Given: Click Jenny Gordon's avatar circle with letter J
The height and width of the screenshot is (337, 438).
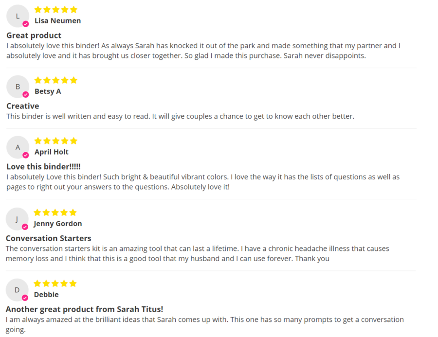Looking at the screenshot, I should (x=17, y=219).
